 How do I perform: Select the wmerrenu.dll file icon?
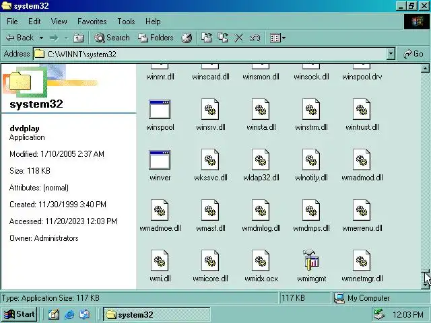[x=362, y=211]
